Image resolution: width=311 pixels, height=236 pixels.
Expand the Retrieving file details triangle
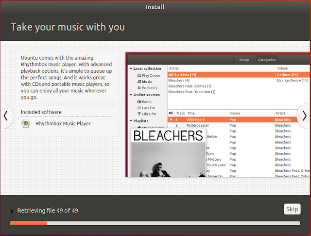(x=12, y=211)
